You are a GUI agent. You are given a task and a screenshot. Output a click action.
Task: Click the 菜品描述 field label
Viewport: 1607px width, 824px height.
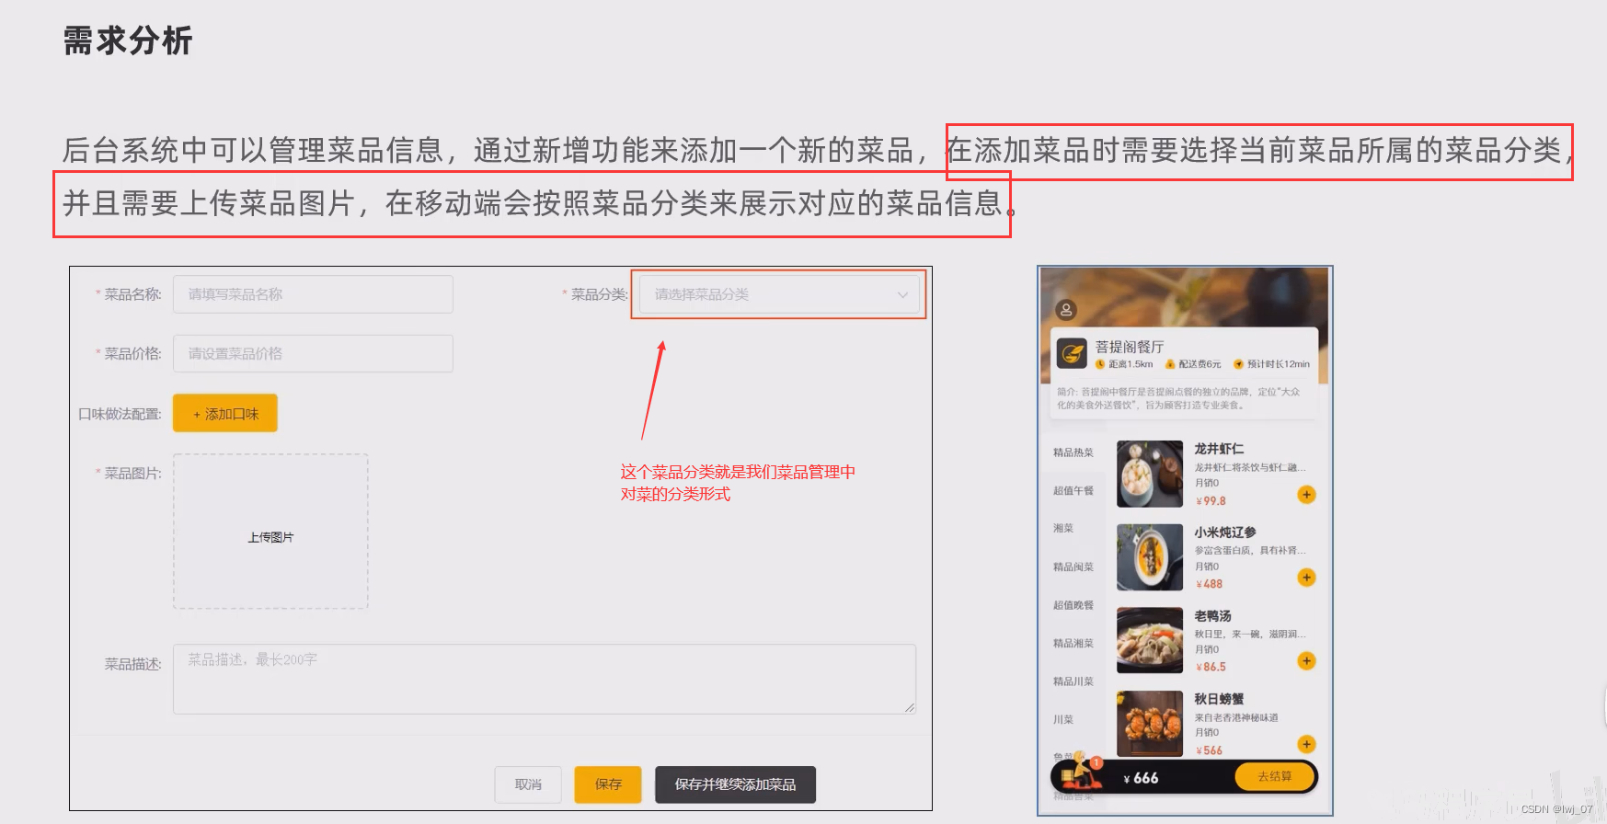[132, 664]
